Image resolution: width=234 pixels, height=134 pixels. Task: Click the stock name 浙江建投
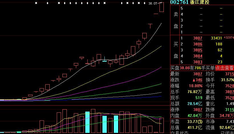(200, 2)
